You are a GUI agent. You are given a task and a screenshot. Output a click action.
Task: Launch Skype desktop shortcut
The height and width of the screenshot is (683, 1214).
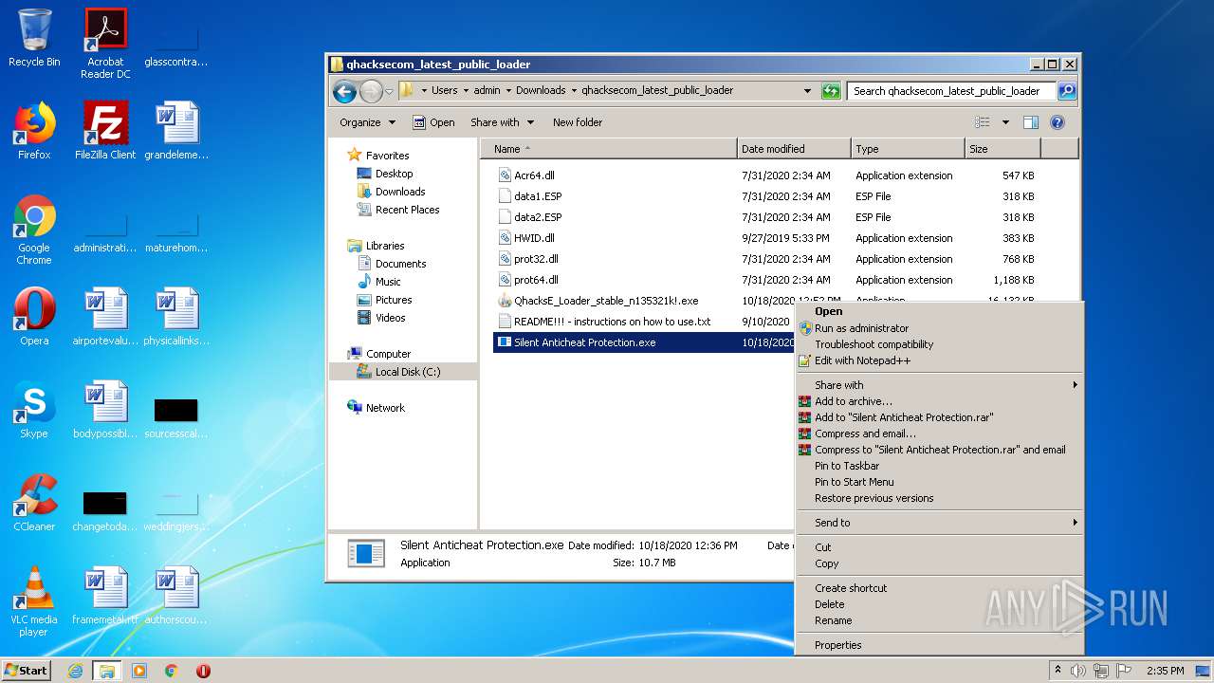[34, 409]
